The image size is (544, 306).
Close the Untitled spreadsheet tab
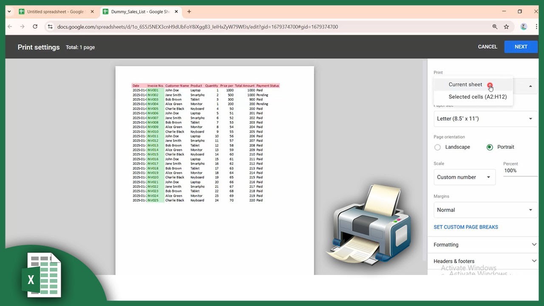pos(92,11)
